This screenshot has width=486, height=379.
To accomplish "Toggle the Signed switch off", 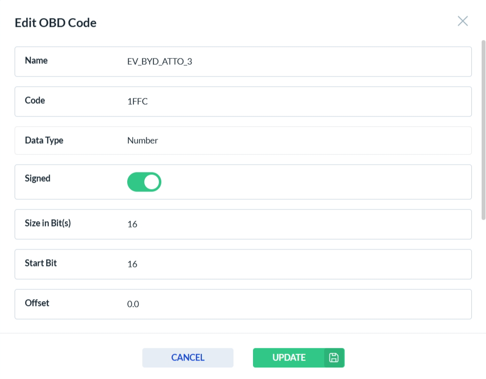I will (x=144, y=182).
